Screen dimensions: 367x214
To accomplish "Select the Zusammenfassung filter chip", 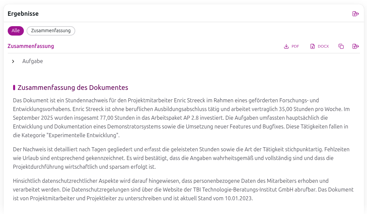I will [51, 31].
